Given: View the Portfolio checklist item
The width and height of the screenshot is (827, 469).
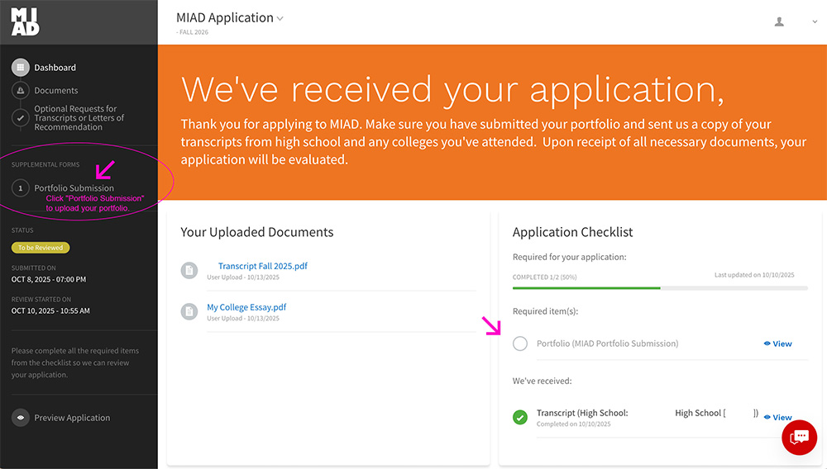Looking at the screenshot, I should 778,343.
